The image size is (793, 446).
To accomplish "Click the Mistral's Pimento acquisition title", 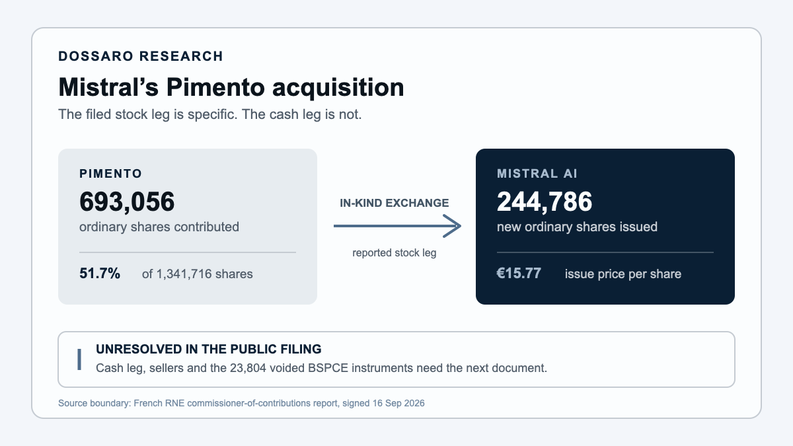I will pyautogui.click(x=231, y=87).
